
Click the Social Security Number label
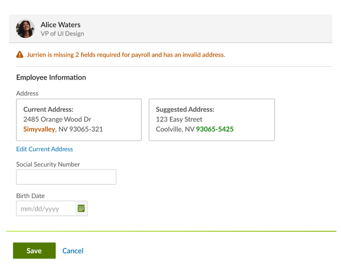point(48,165)
